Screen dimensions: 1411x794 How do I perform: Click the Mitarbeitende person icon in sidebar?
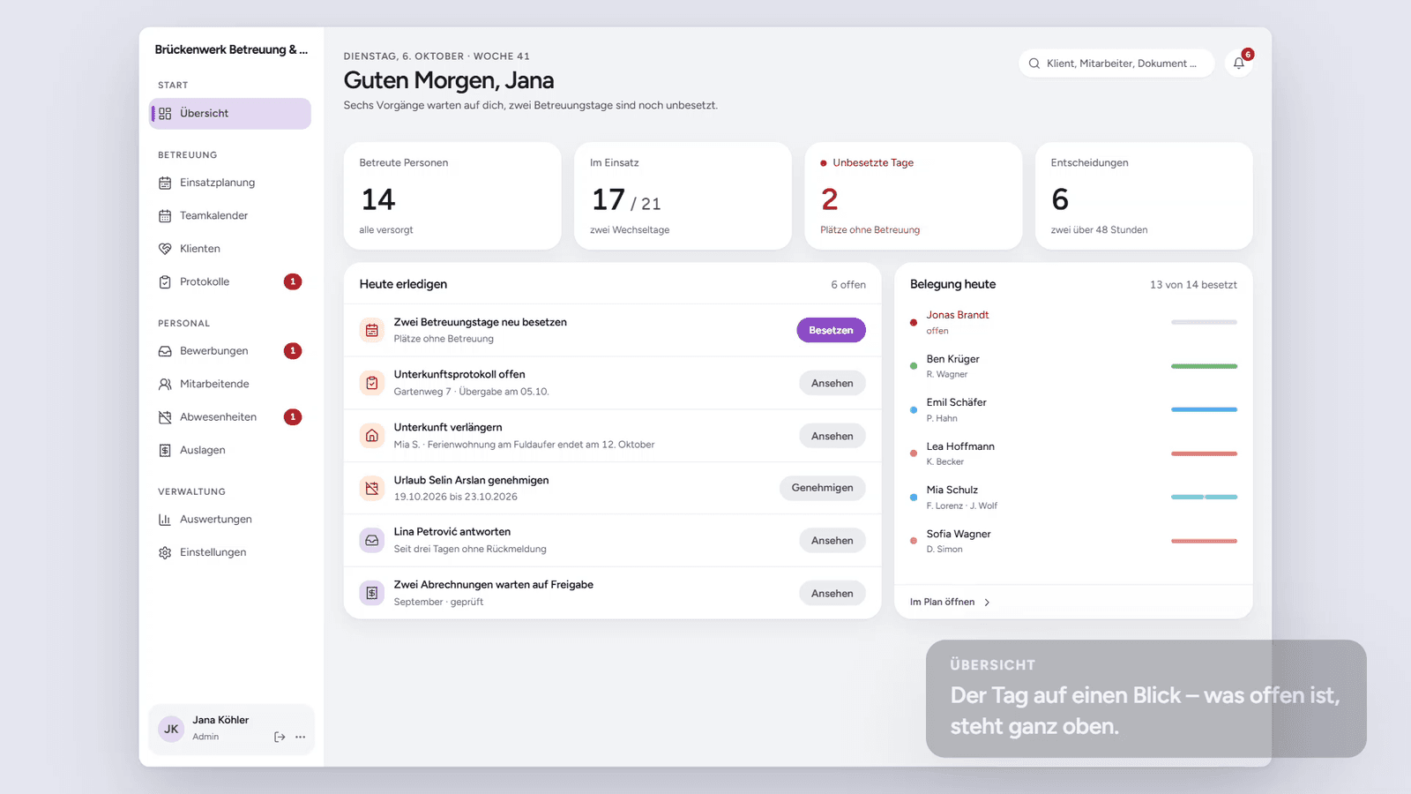point(165,384)
